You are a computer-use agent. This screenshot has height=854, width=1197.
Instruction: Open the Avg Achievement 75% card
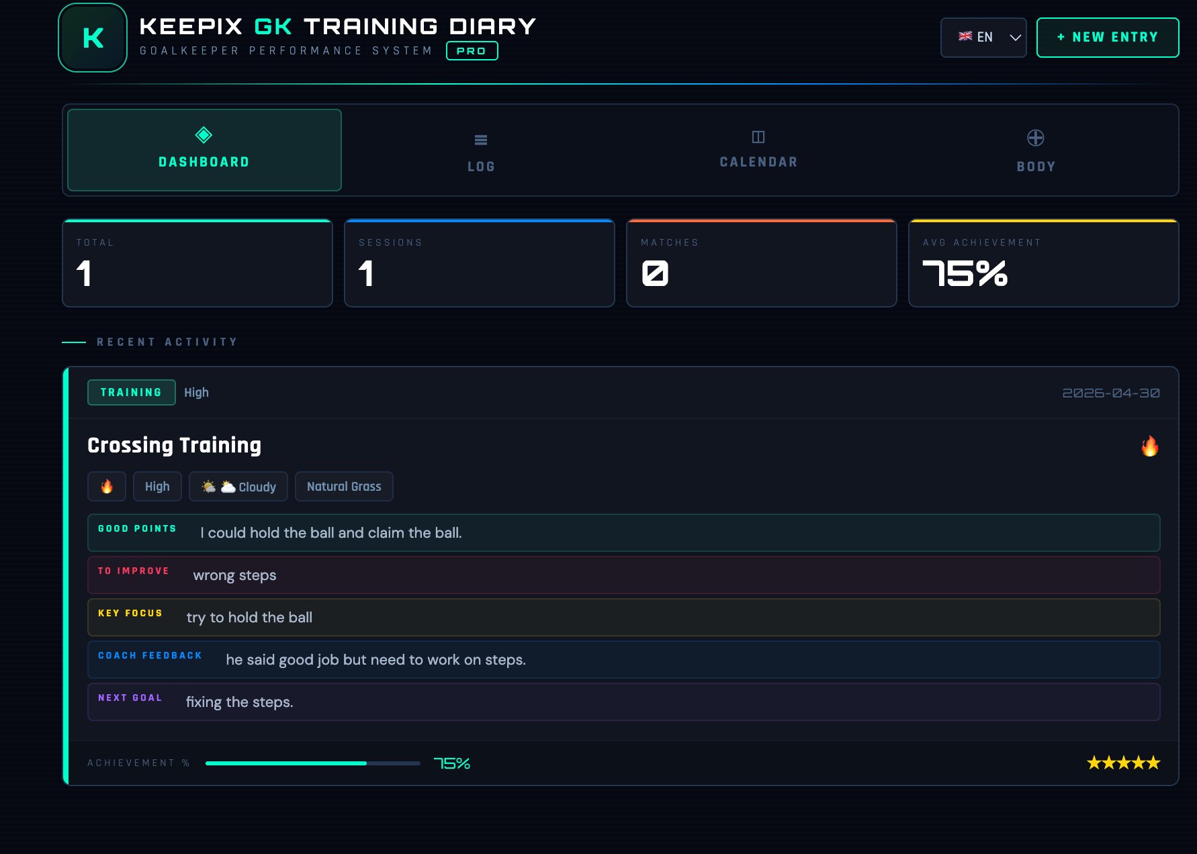point(1044,263)
